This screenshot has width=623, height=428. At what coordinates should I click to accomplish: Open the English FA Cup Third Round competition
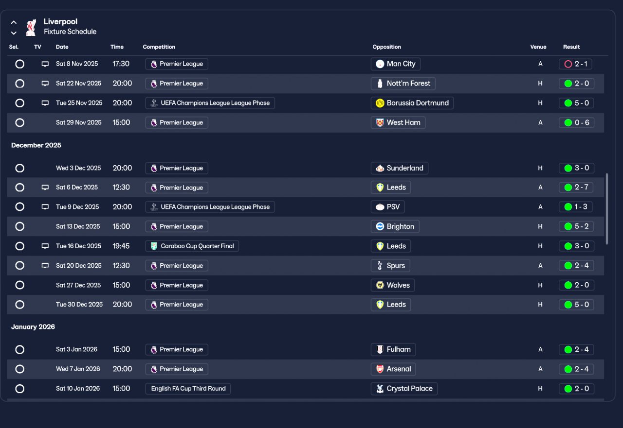[x=188, y=389]
